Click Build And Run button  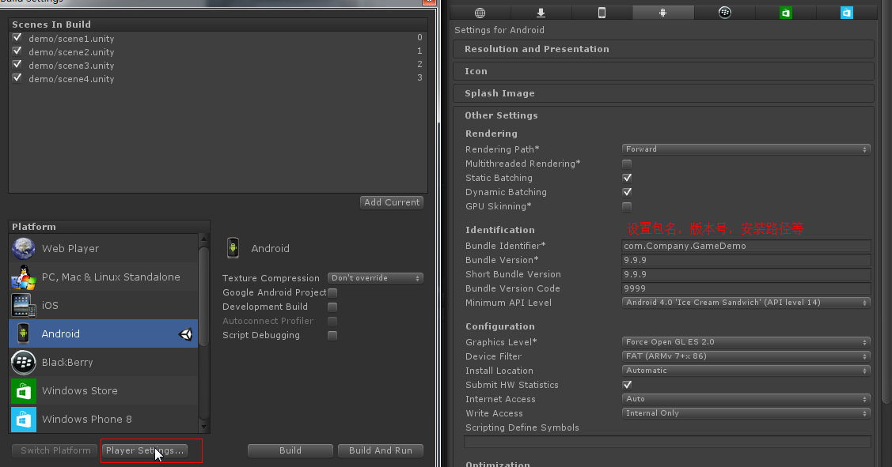pyautogui.click(x=381, y=450)
